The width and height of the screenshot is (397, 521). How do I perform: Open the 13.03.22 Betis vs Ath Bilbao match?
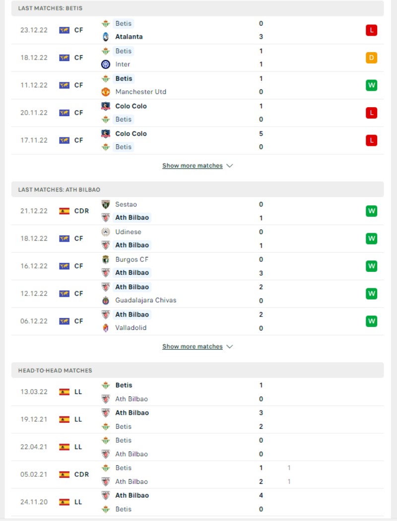(x=198, y=392)
